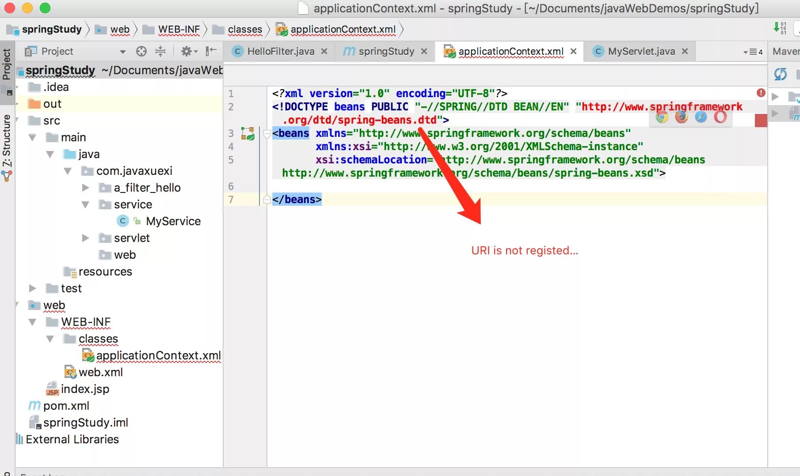
Task: Click the version control update icon
Action: (780, 28)
